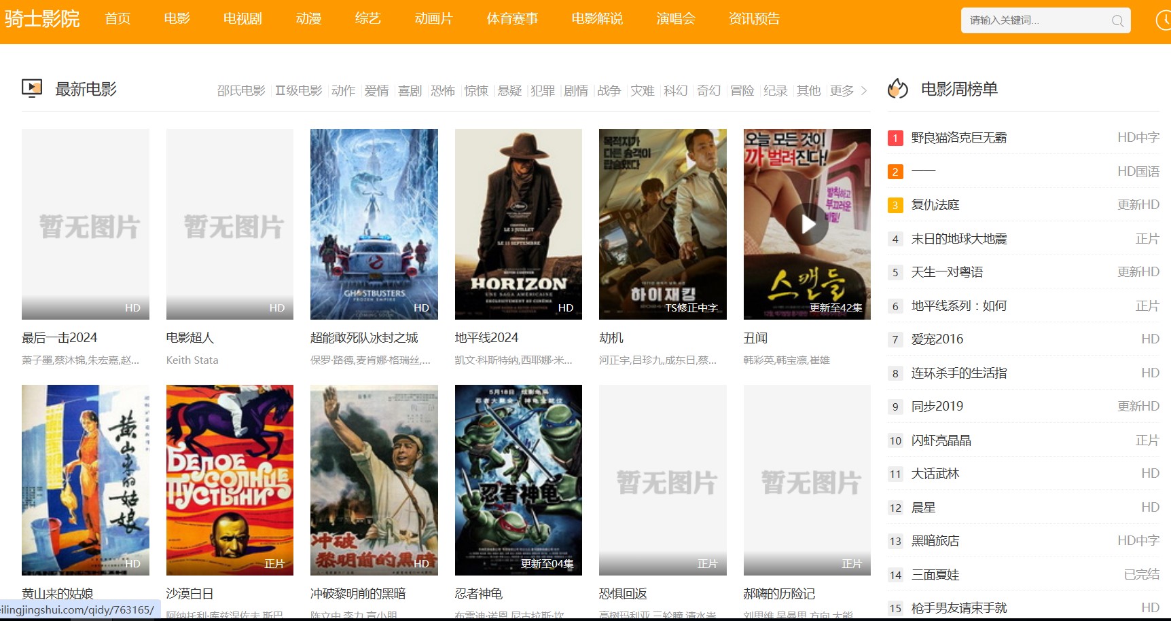Open 最后一击2024 placeholder poster
The image size is (1171, 621).
[86, 224]
